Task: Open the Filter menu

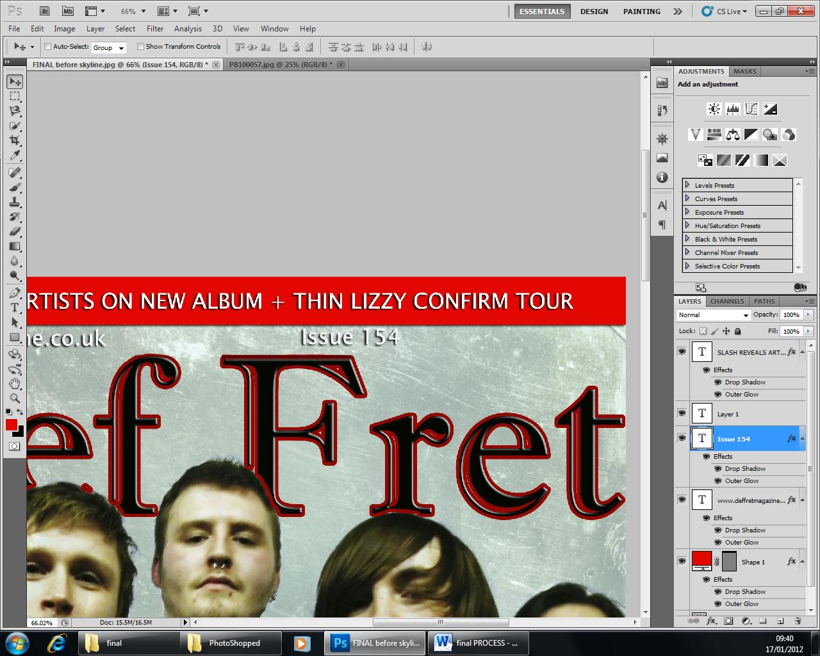Action: click(155, 29)
